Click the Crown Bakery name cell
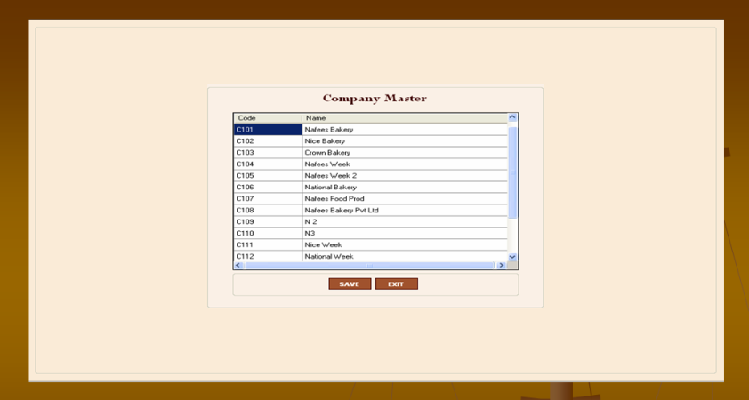The image size is (749, 400). [405, 152]
